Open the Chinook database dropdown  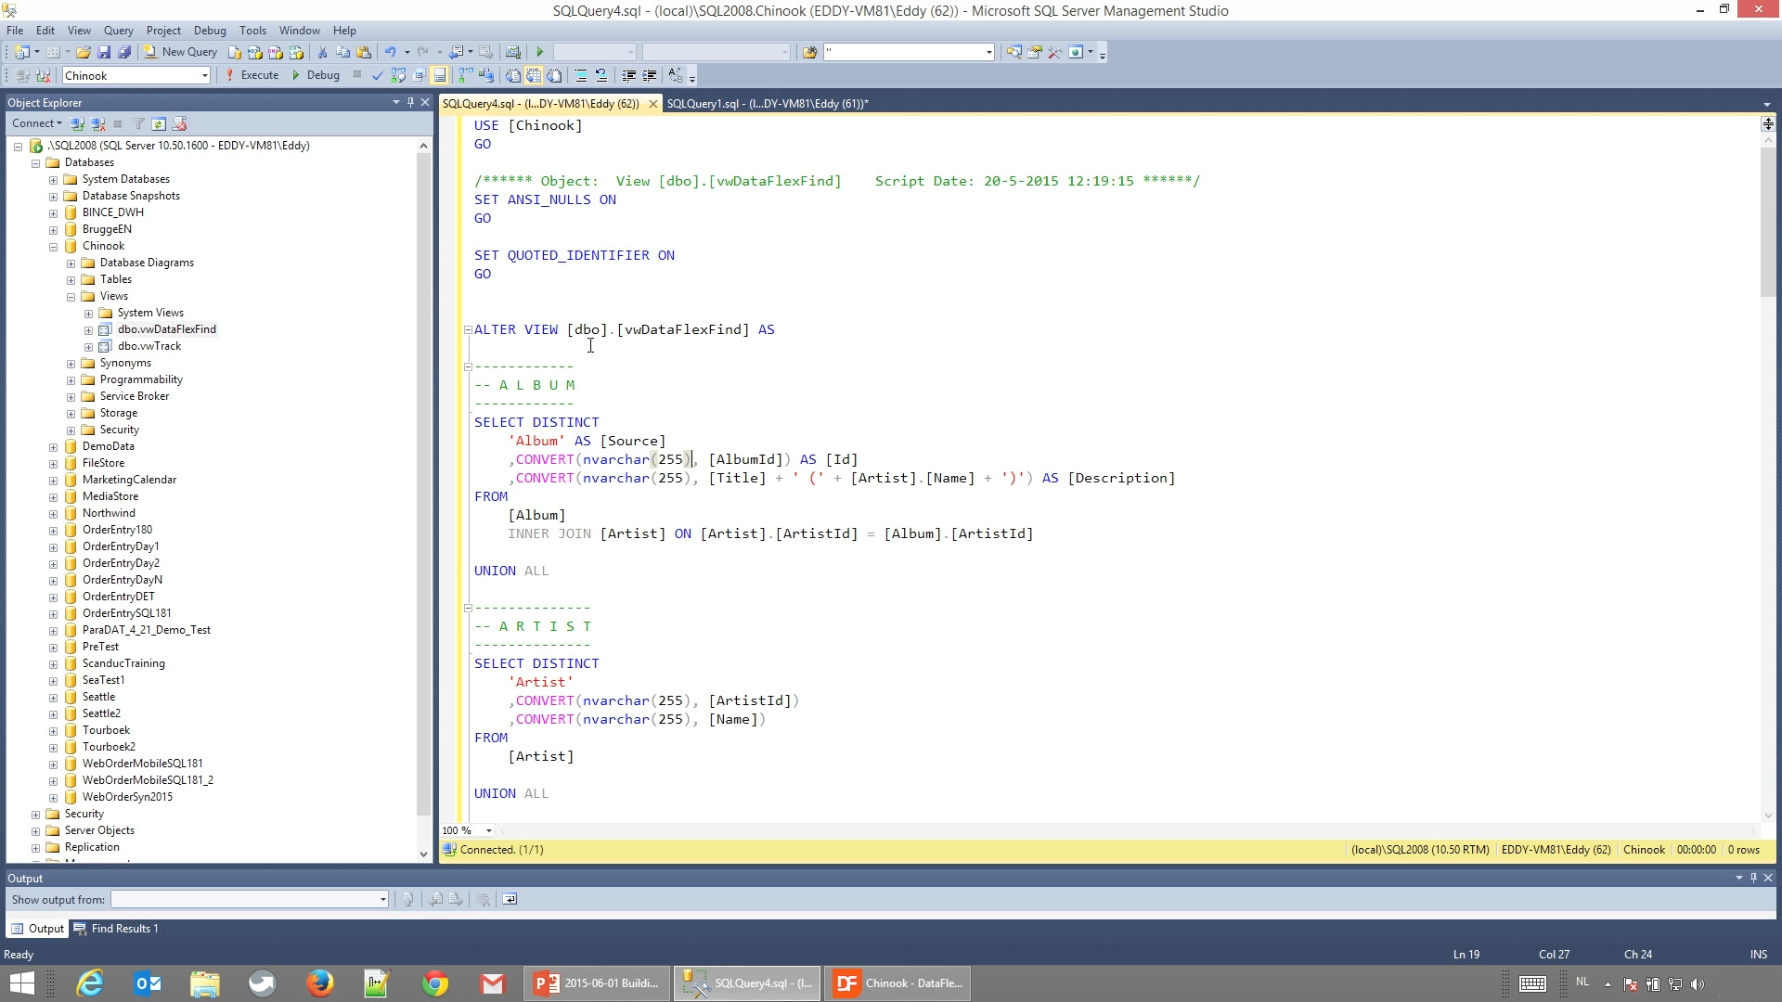[204, 76]
